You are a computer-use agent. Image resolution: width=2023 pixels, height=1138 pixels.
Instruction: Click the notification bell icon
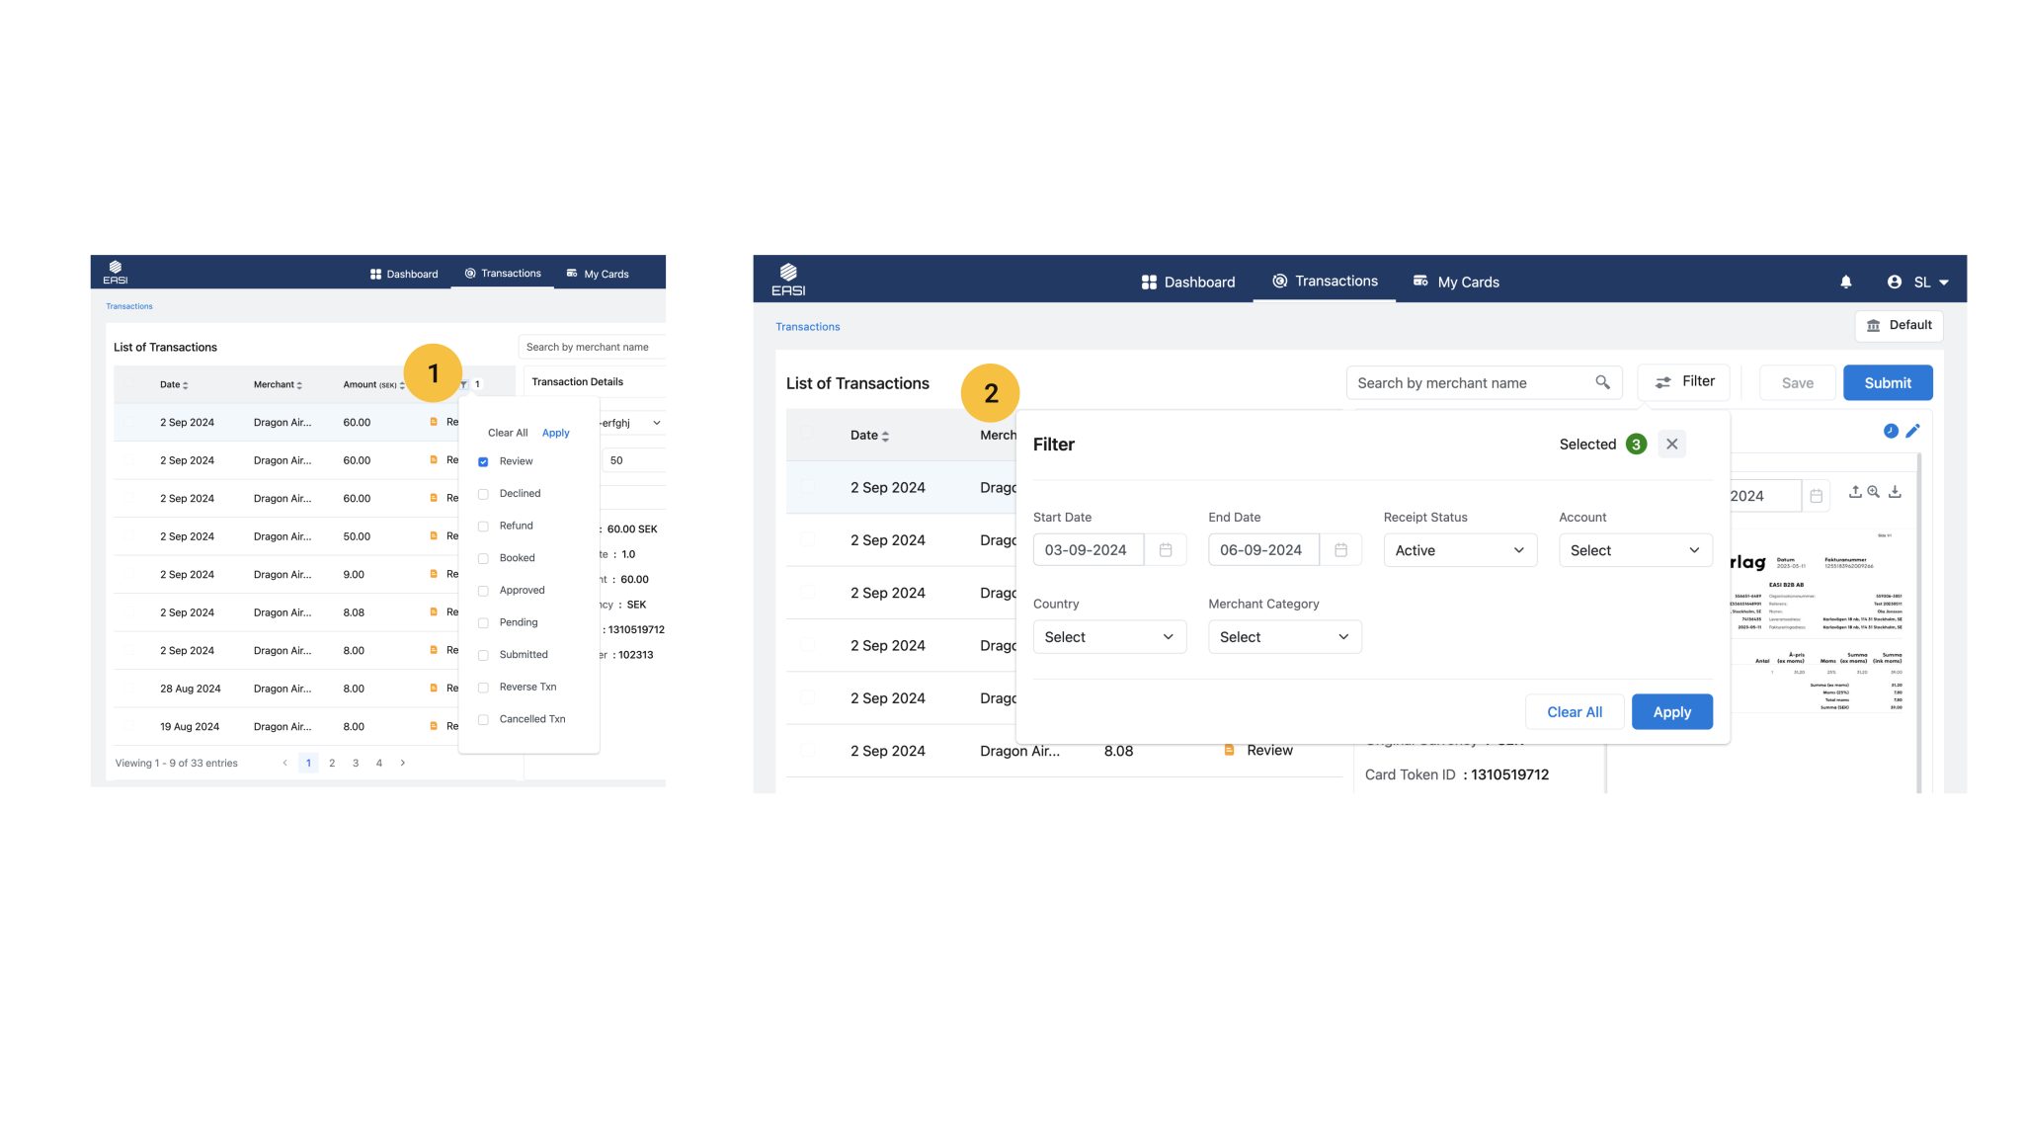point(1845,282)
